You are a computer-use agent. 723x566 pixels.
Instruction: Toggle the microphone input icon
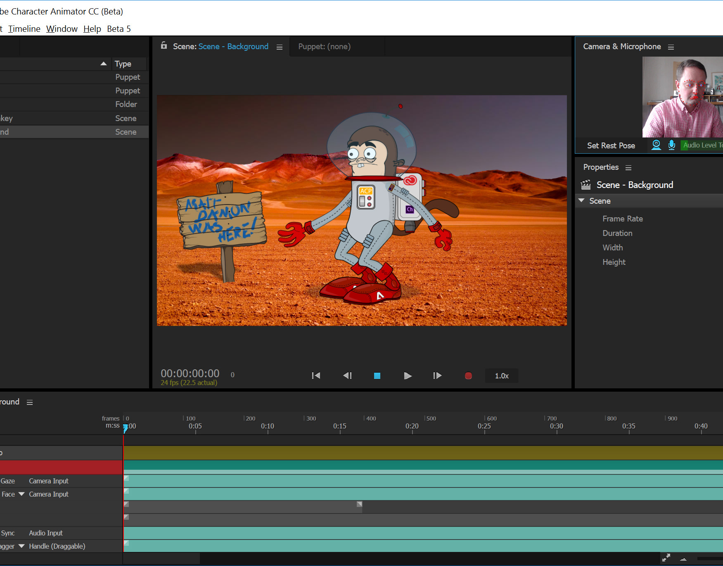(x=672, y=145)
